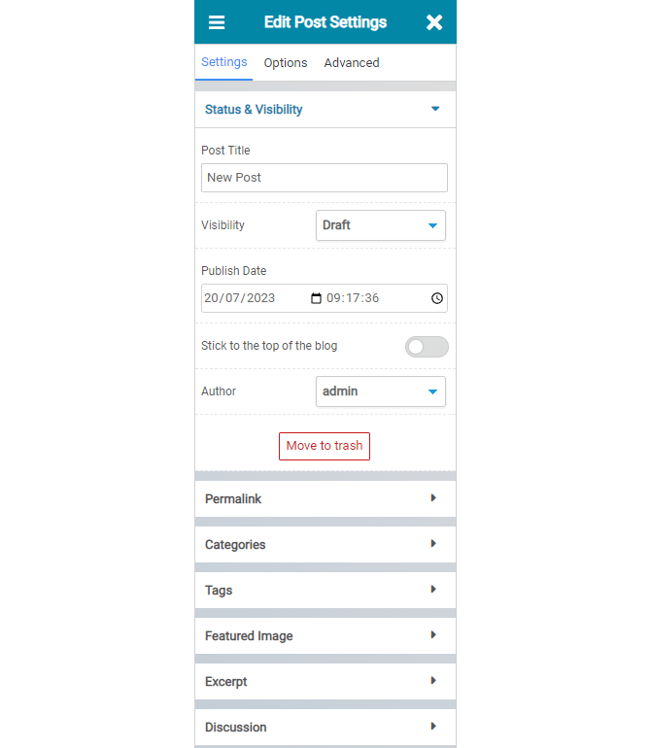Viewport: 651px width, 748px height.
Task: Switch to the Advanced tab
Action: (352, 63)
